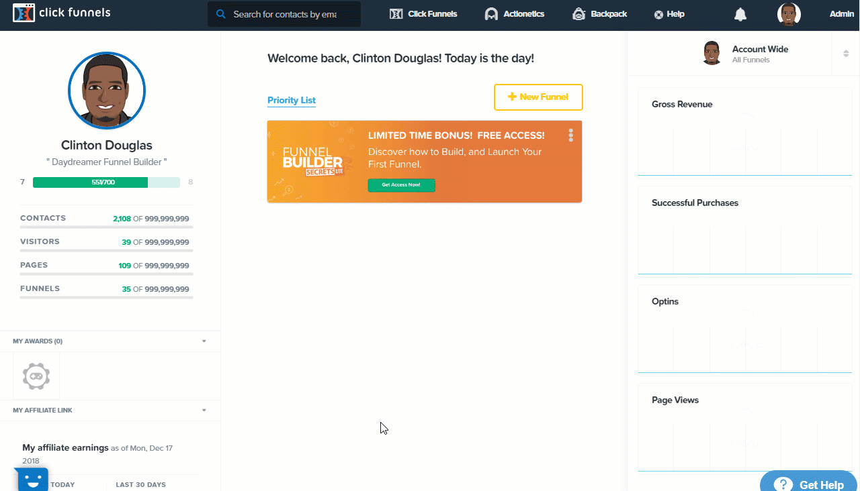
Task: Click the gamepad award badge icon
Action: [36, 376]
